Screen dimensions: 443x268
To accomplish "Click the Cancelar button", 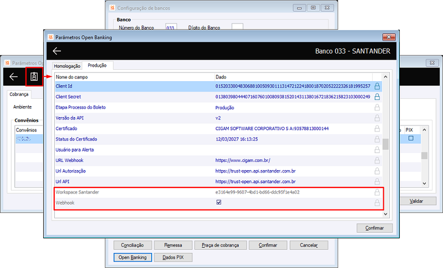I will (309, 245).
